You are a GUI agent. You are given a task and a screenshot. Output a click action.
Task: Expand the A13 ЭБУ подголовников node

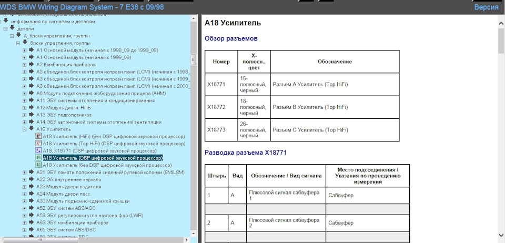point(25,115)
